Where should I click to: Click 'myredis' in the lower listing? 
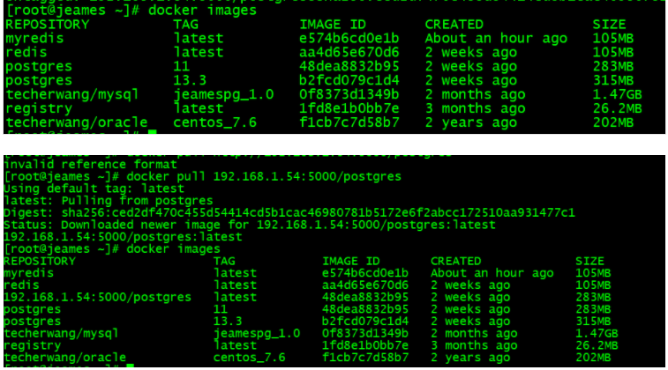pos(29,273)
